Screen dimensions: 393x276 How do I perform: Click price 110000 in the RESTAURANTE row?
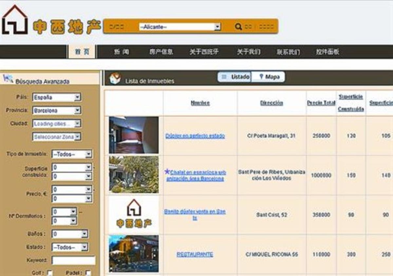coord(321,254)
